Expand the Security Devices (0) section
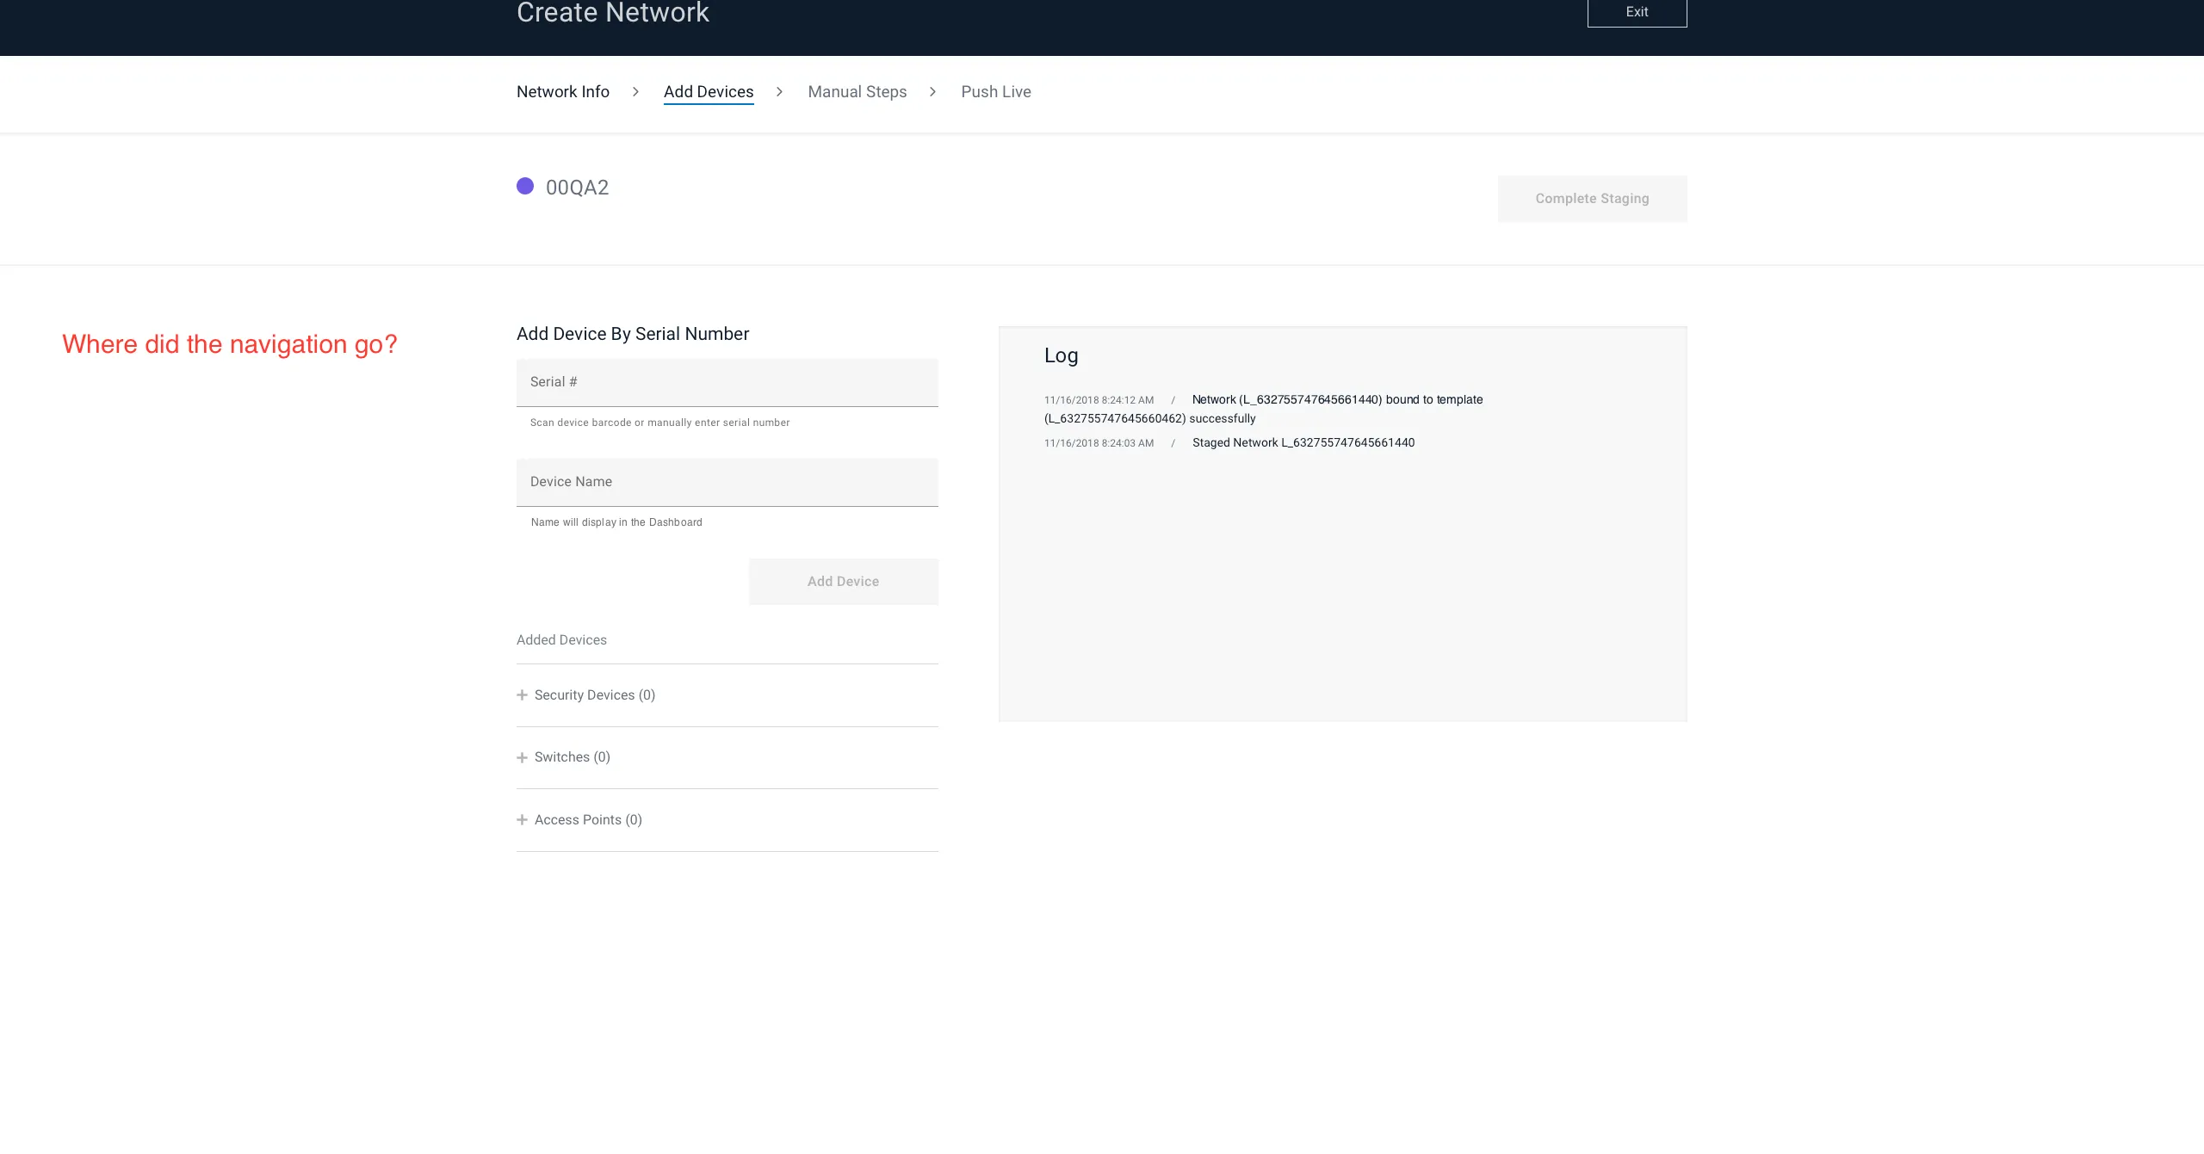 click(727, 695)
